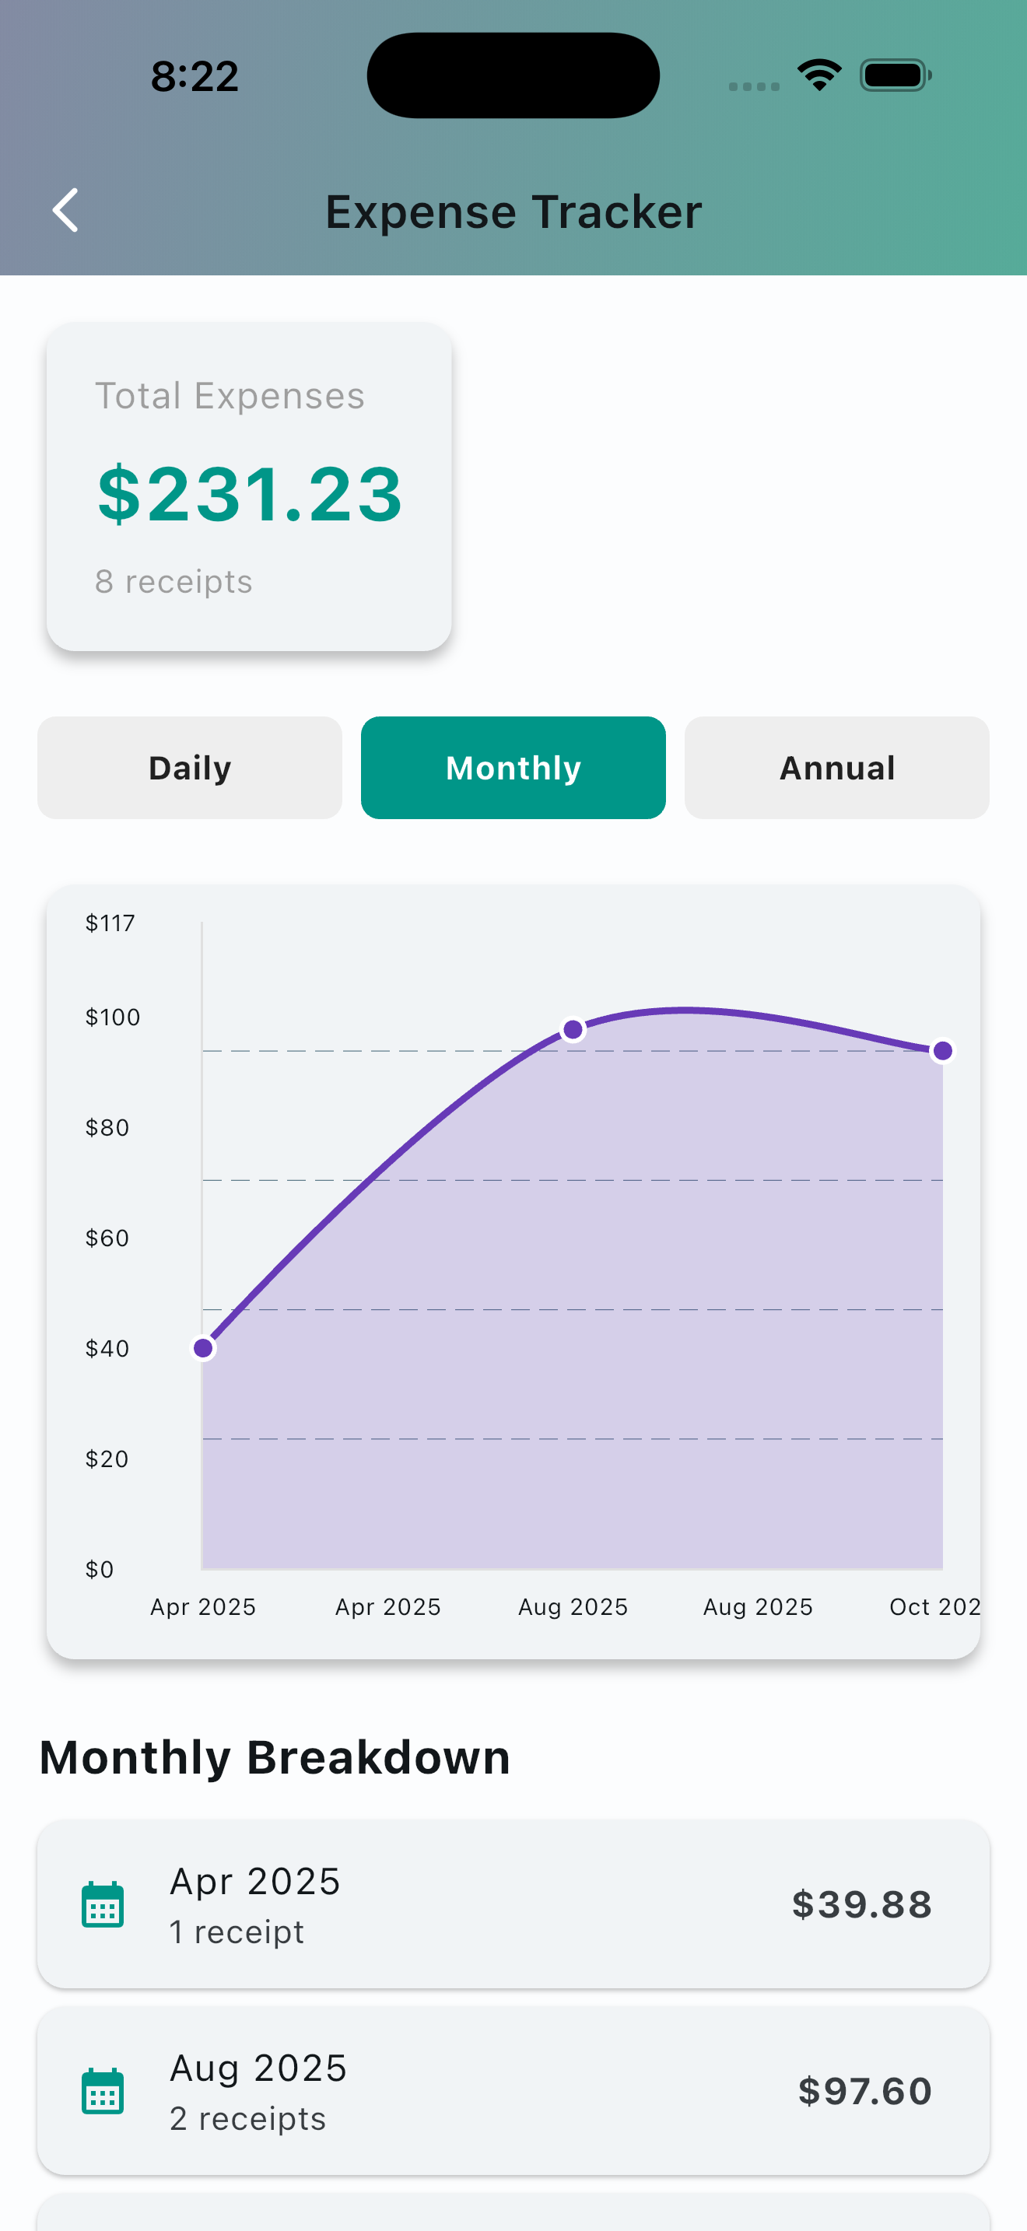
Task: Switch to the Annual view
Action: pyautogui.click(x=836, y=767)
